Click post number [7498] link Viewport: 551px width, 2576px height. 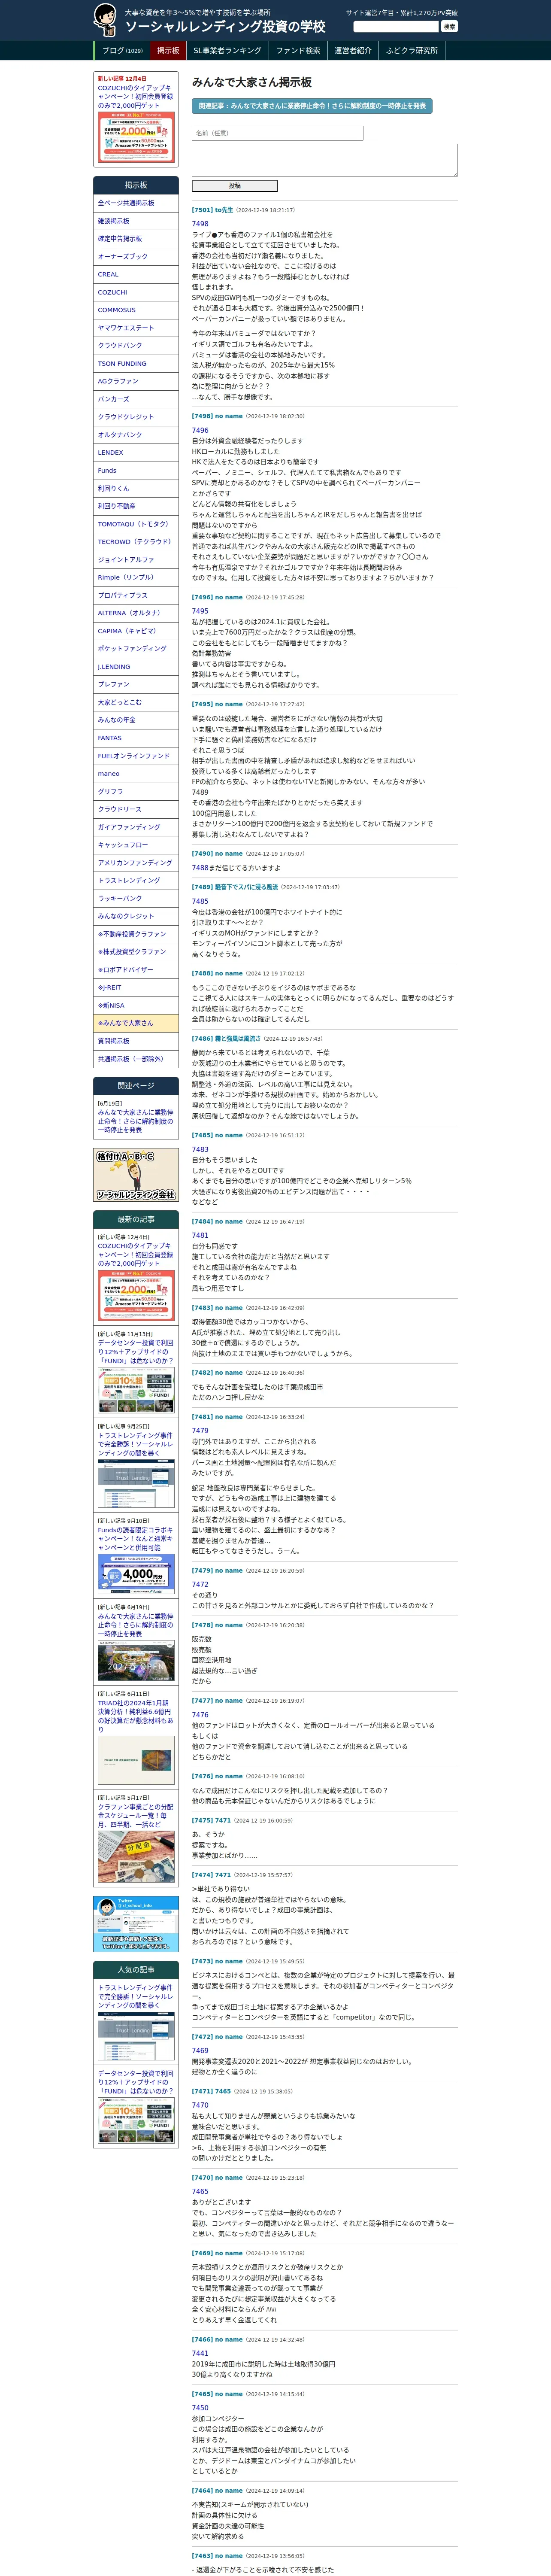click(202, 417)
